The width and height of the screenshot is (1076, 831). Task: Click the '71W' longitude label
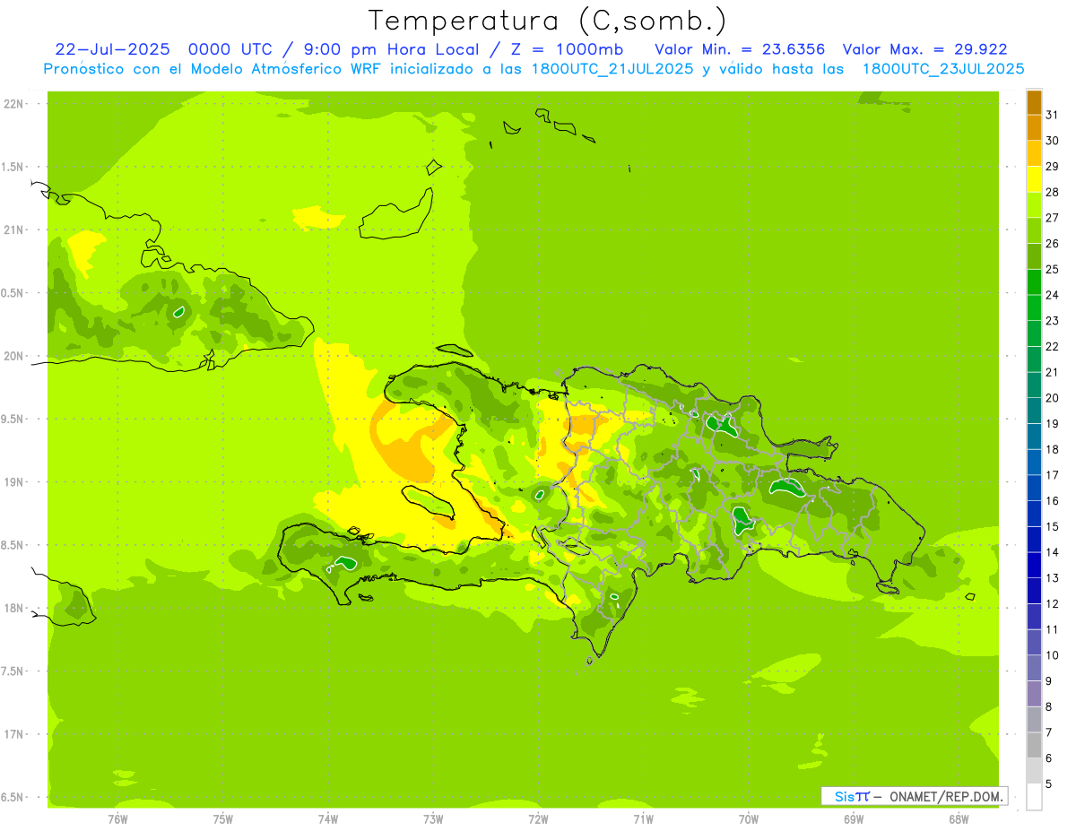[643, 818]
